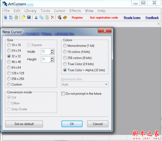This screenshot has width=162, height=141.
Task: Select True Color (24 bits)
Action: pyautogui.click(x=78, y=64)
